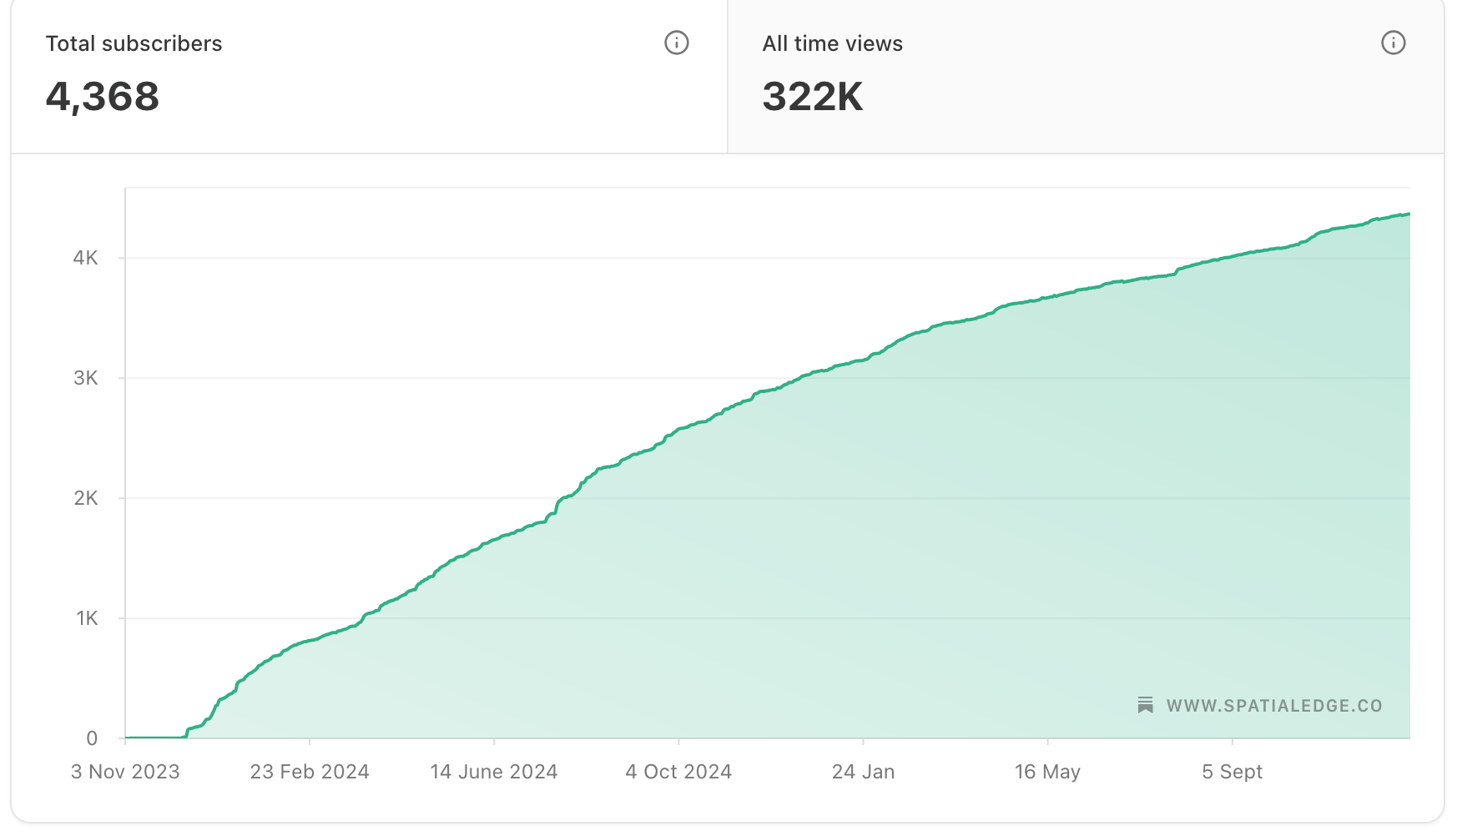Image resolution: width=1462 pixels, height=836 pixels.
Task: Click the All time views info icon
Action: [x=1393, y=43]
